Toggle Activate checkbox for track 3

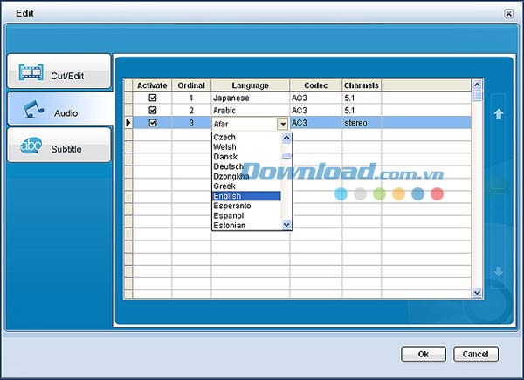click(x=153, y=122)
